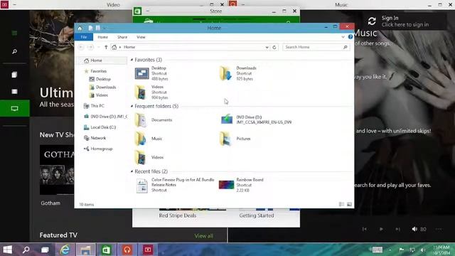
Task: Click the Search Home input field
Action: click(316, 47)
